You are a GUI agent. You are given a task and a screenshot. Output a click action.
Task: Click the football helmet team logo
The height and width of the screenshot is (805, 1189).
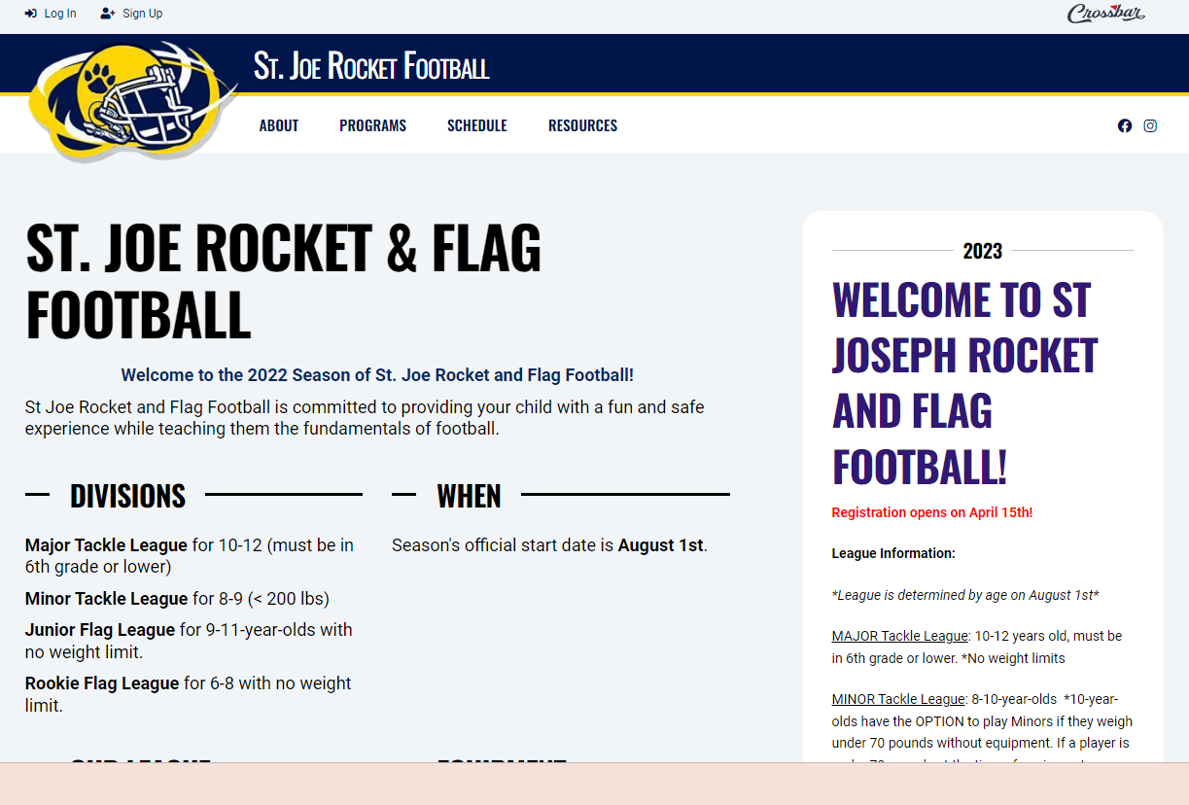point(131,101)
